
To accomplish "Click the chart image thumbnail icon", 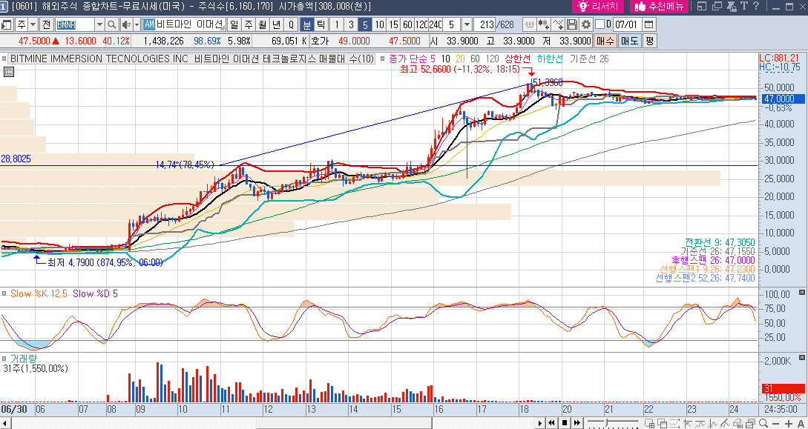I will click(750, 423).
